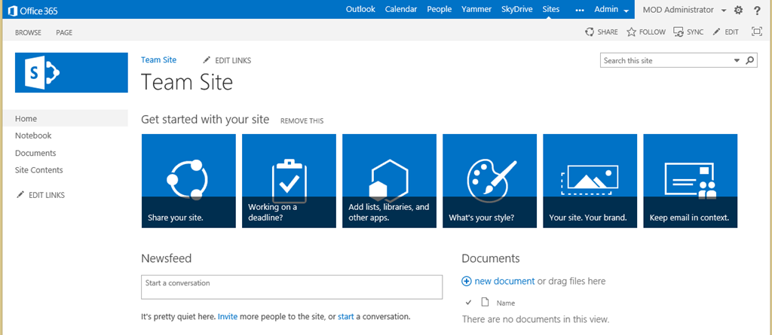
Task: Expand the ellipsis more-apps menu
Action: click(580, 10)
